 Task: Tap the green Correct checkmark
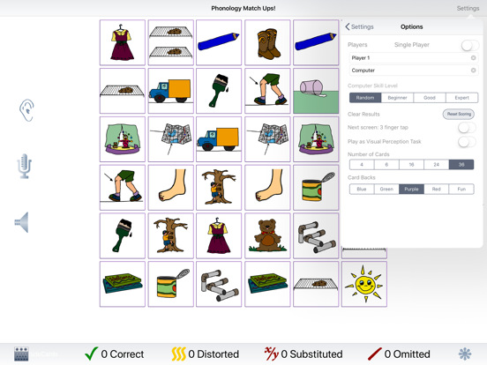[91, 354]
